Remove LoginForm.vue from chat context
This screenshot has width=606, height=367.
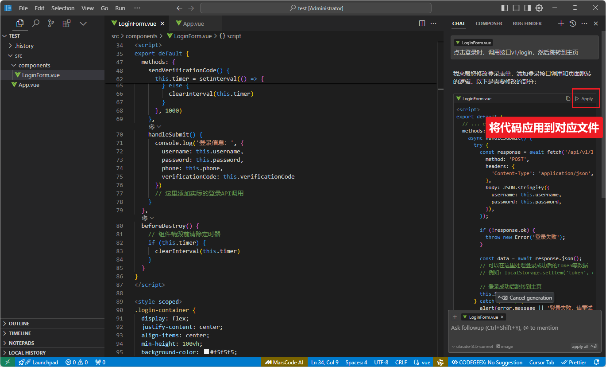pos(502,317)
